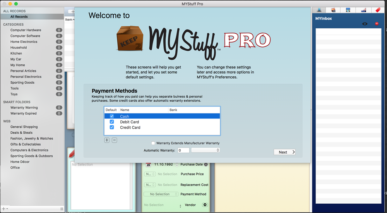Click the plus icon at sidebar bottom
387x213 pixels.
coord(3,209)
